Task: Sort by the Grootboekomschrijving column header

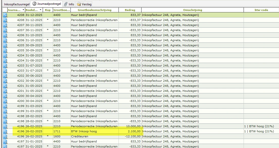Action: point(95,10)
